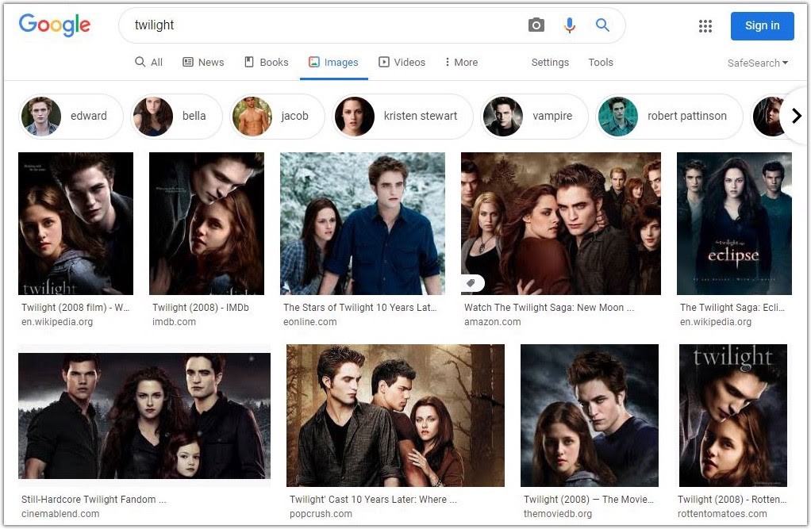The image size is (811, 529).
Task: Click "Twilight' Cast 10 Years Later" link
Action: (x=373, y=500)
